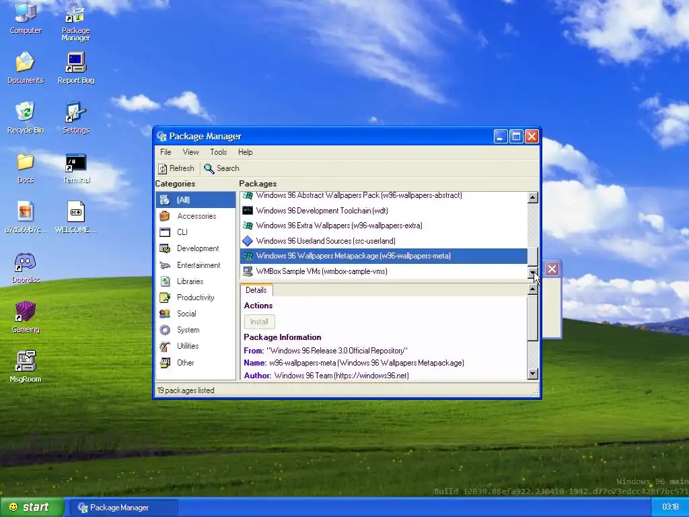This screenshot has height=517, width=689.
Task: Click the packages list scroll down arrow
Action: (533, 273)
